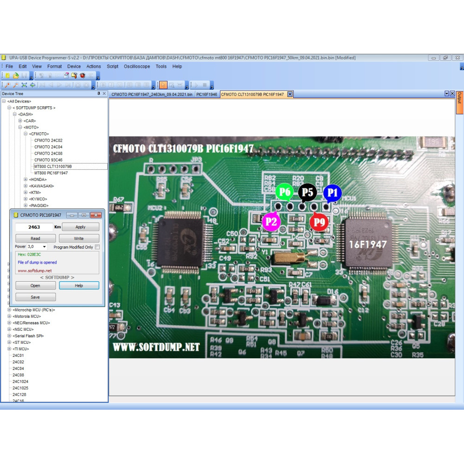Image resolution: width=464 pixels, height=464 pixels.
Task: Click the Km mileage input field showing 2463
Action: (x=34, y=227)
